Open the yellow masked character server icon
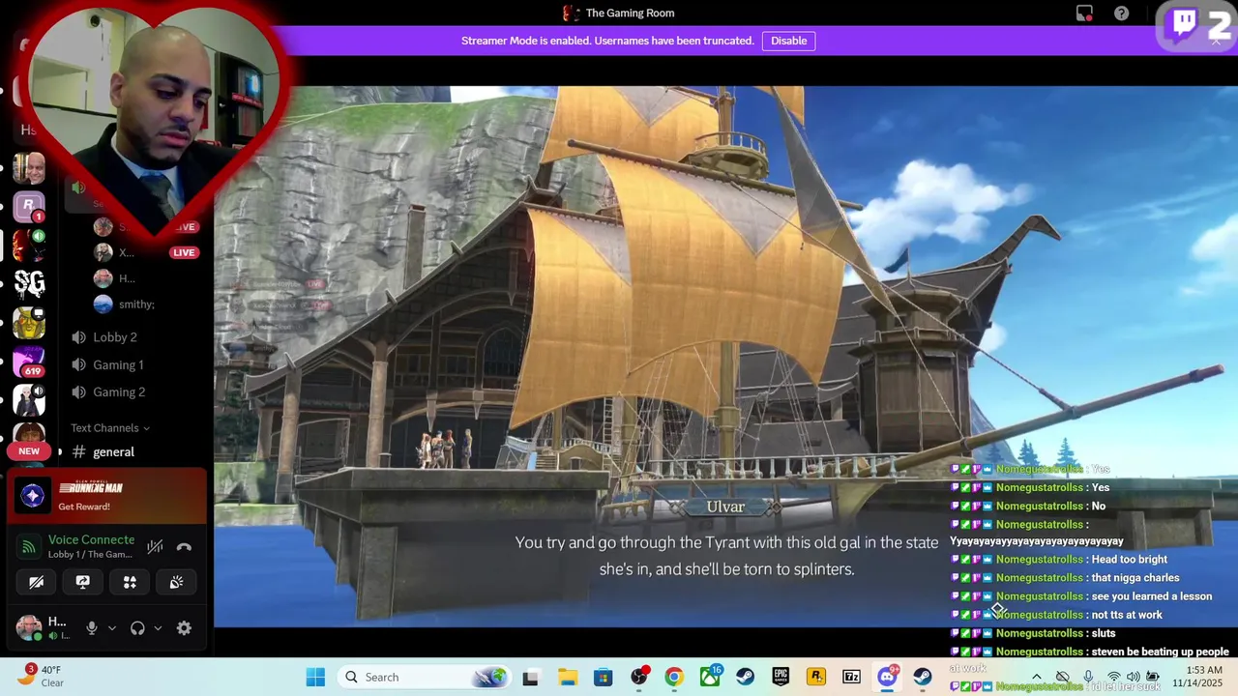This screenshot has width=1238, height=696. point(29,323)
